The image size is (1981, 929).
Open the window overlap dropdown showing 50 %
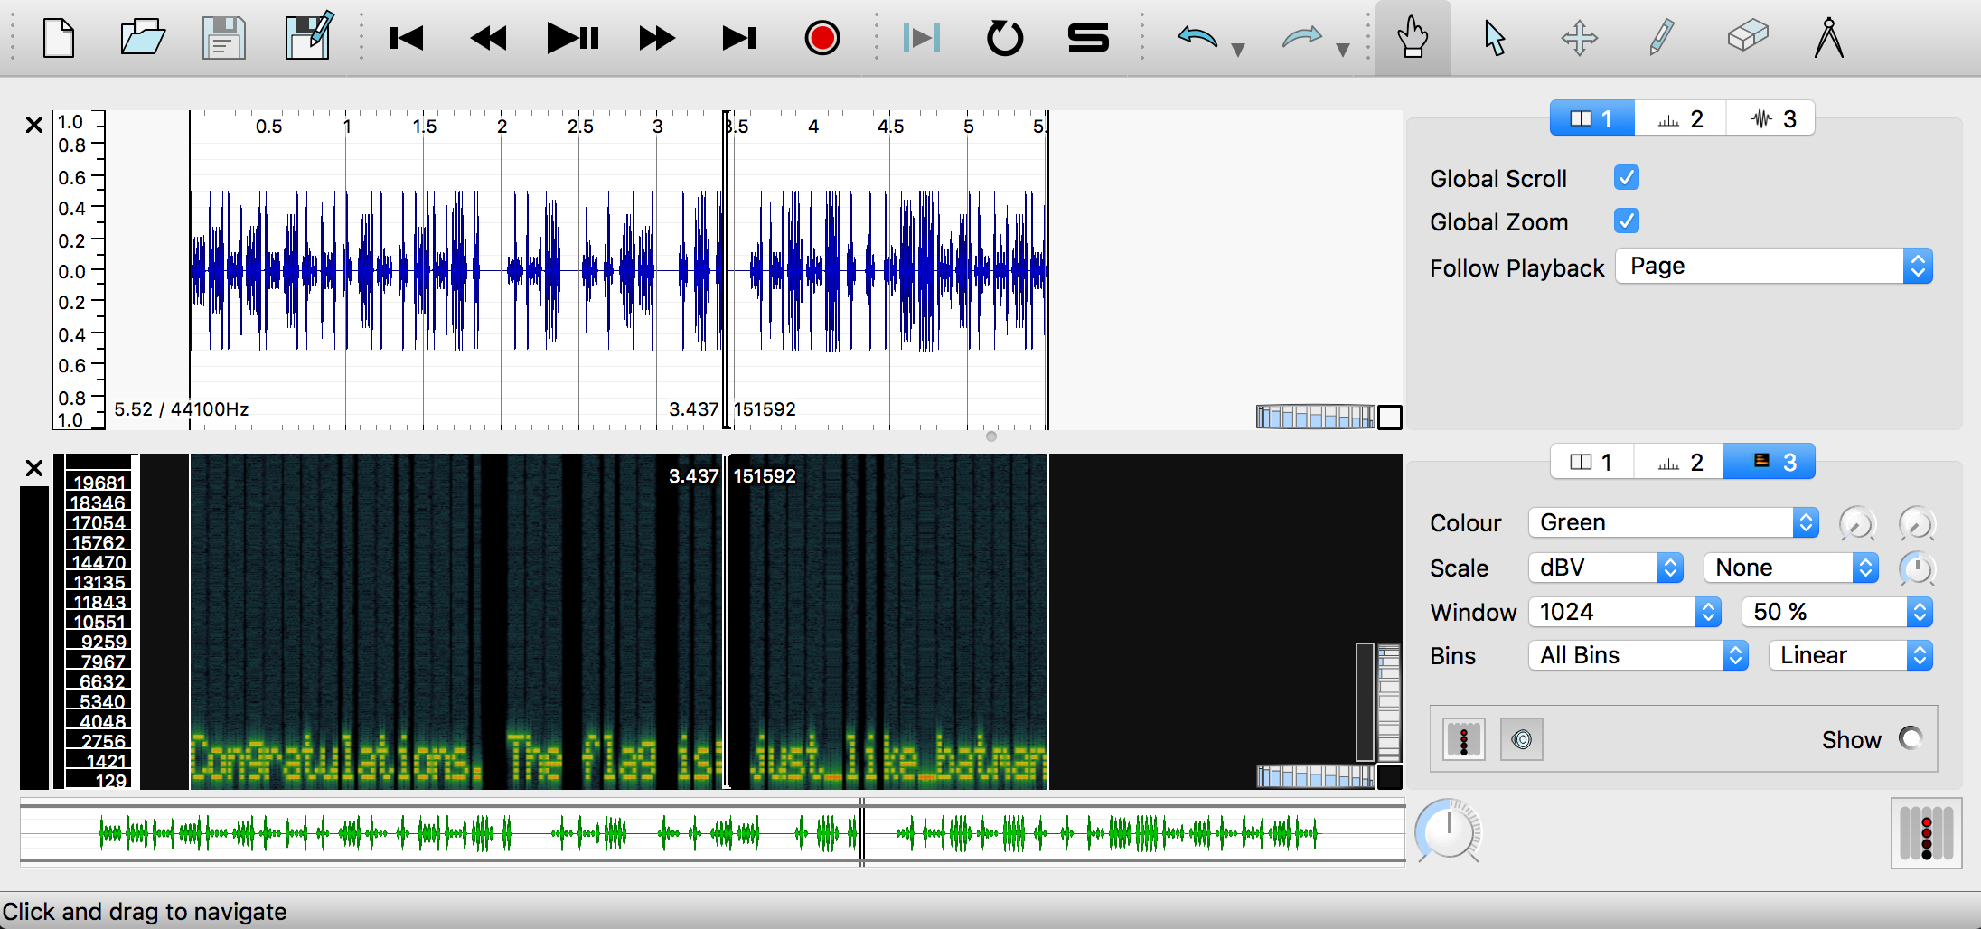tap(1837, 612)
